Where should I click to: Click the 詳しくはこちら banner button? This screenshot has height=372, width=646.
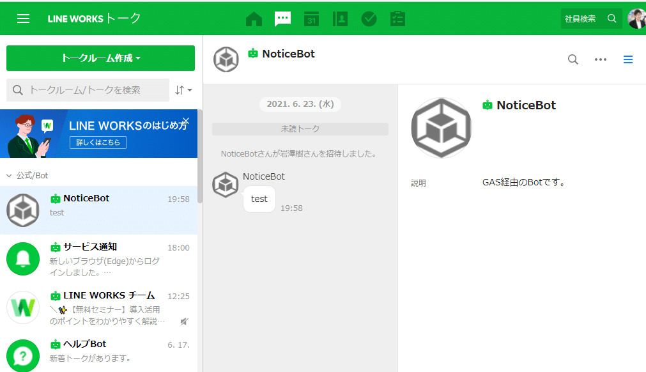[x=97, y=143]
